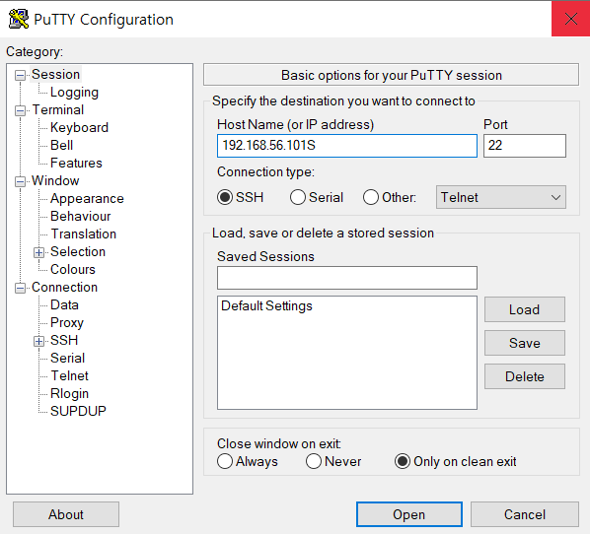Open the Bell settings category
Image resolution: width=590 pixels, height=534 pixels.
61,145
